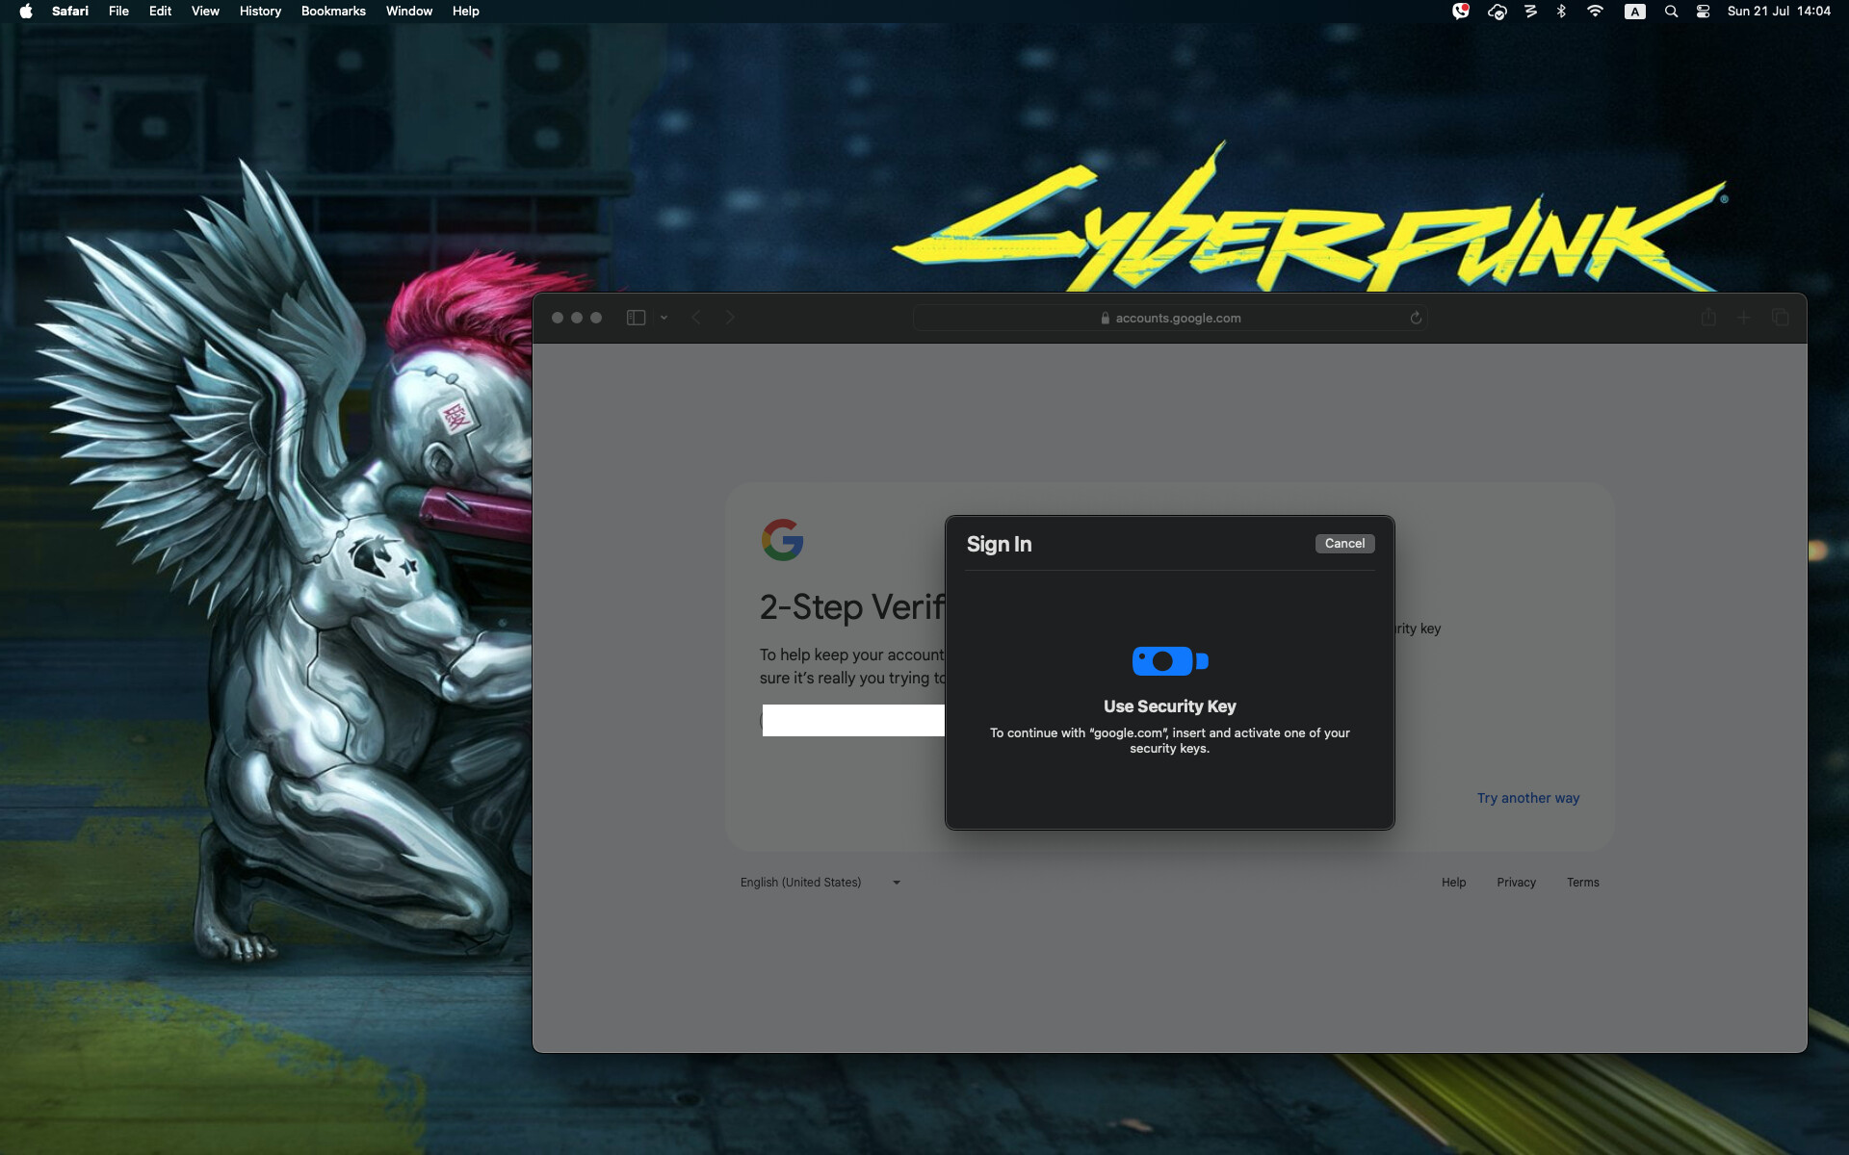Open Spotlight search magnifier icon

click(1671, 12)
